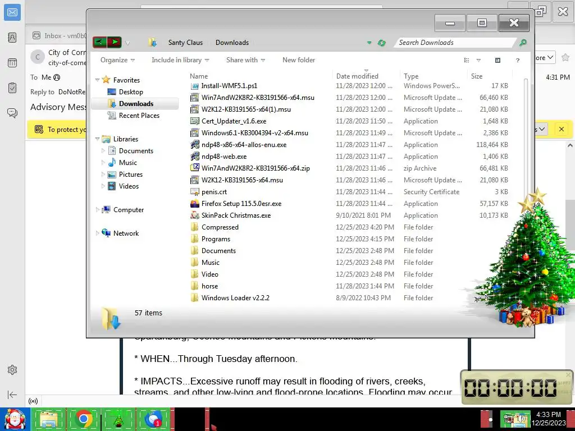This screenshot has height=431, width=575.
Task: Select the Programs folder name
Action: click(x=216, y=239)
